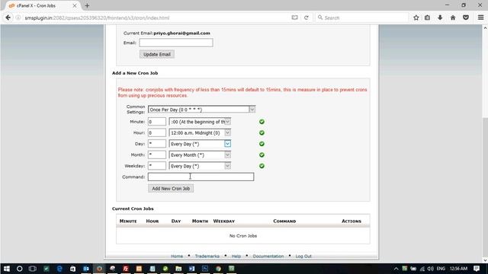Click the Month value text box
This screenshot has width=488, height=274.
(157, 155)
